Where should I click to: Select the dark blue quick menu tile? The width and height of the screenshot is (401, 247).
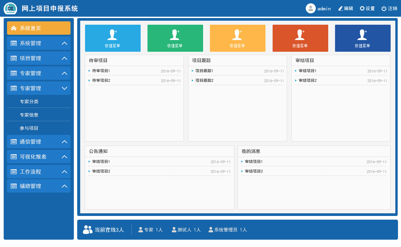(x=363, y=38)
